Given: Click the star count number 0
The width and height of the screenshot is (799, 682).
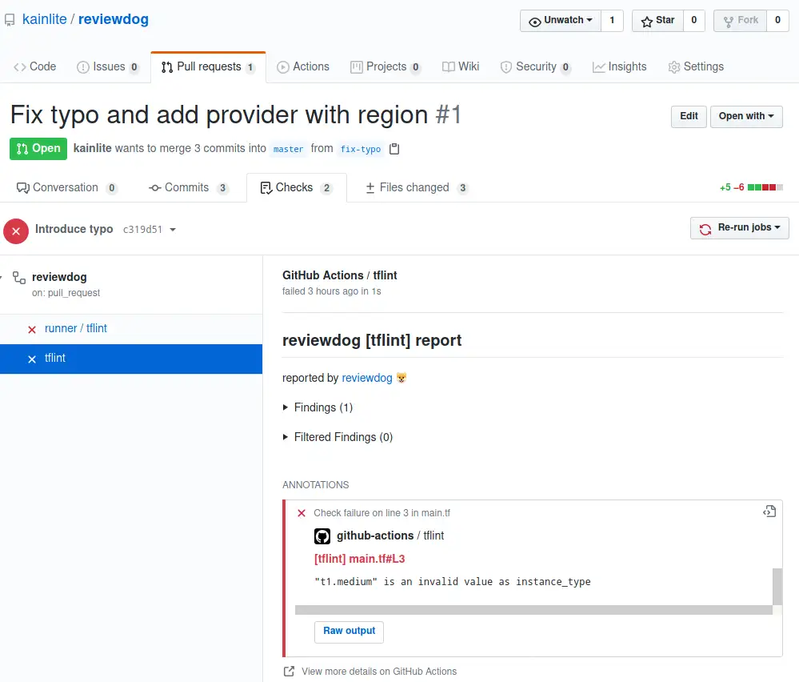Looking at the screenshot, I should click(693, 20).
